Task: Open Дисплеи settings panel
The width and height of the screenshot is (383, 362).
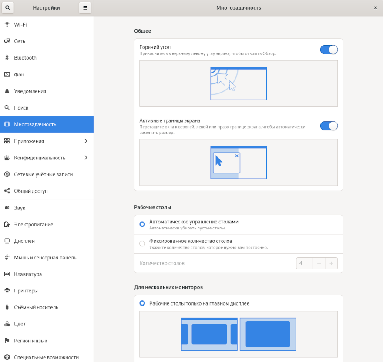Action: [24, 241]
